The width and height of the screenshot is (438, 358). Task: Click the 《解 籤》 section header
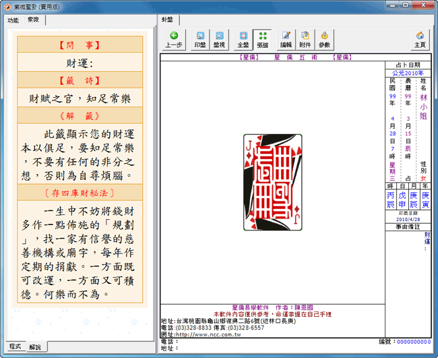(x=80, y=116)
